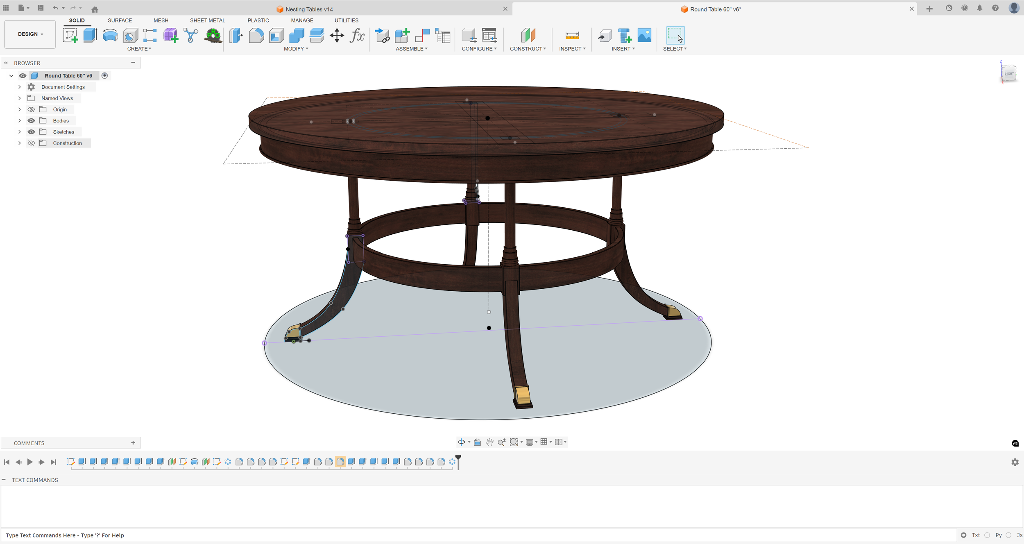Image resolution: width=1024 pixels, height=544 pixels.
Task: Open the SELECT dropdown menu
Action: point(675,48)
